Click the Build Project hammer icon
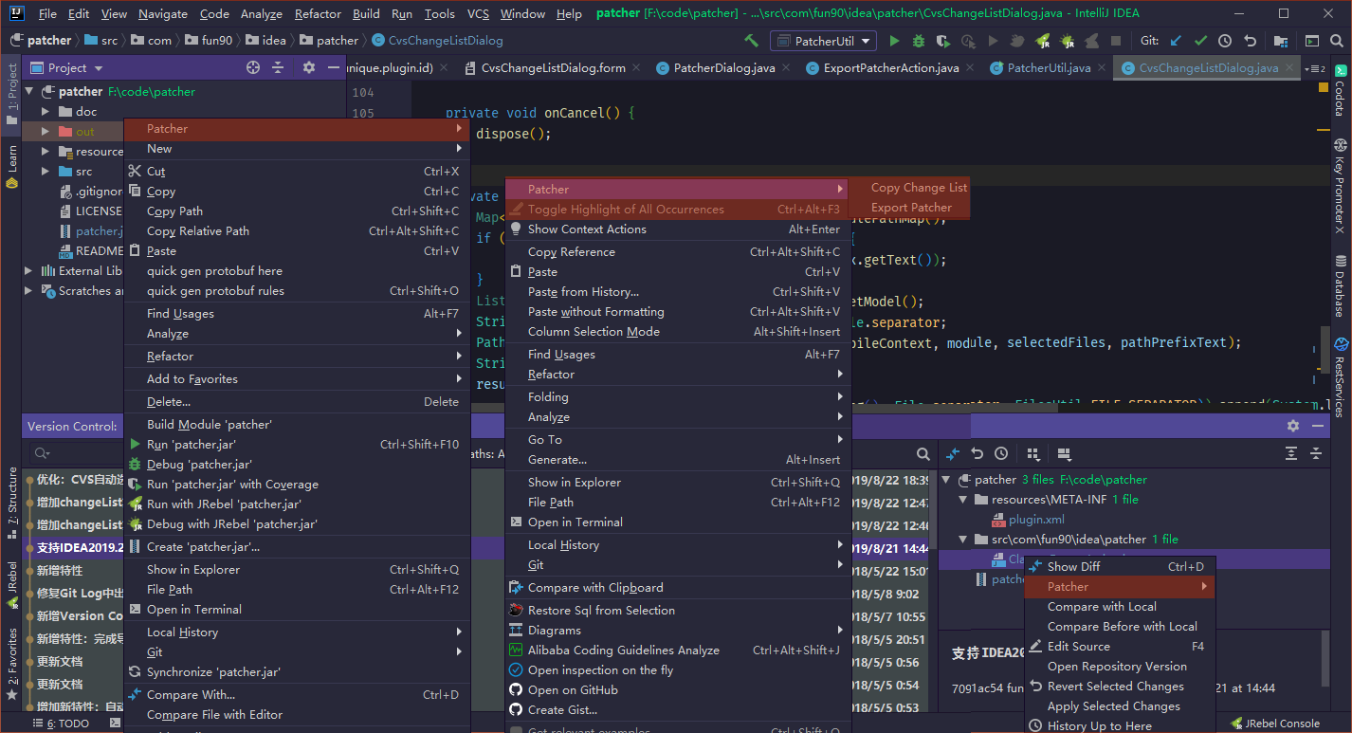The image size is (1352, 733). [x=751, y=41]
